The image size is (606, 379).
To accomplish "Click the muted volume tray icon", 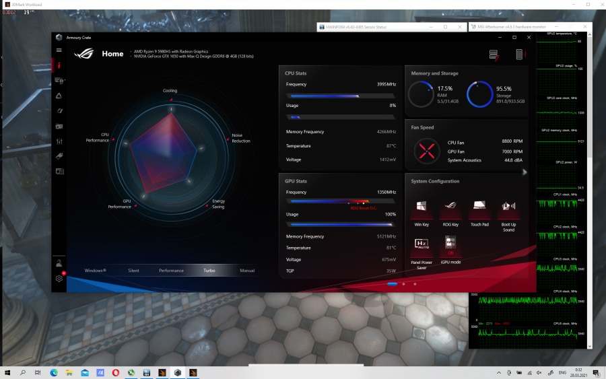I will pyautogui.click(x=539, y=373).
